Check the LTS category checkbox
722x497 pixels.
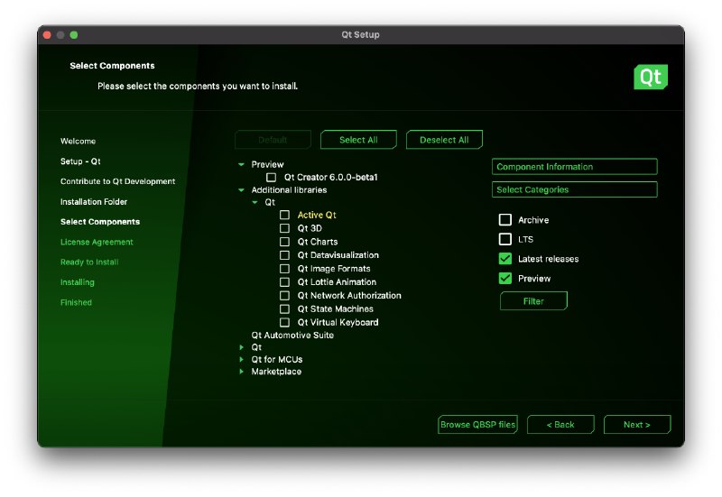[505, 239]
